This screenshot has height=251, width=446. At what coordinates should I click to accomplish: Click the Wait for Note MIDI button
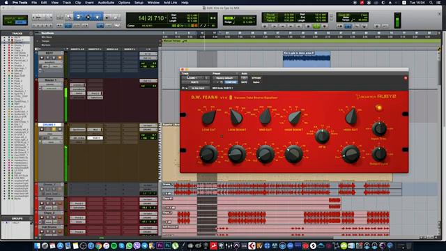coord(339,26)
